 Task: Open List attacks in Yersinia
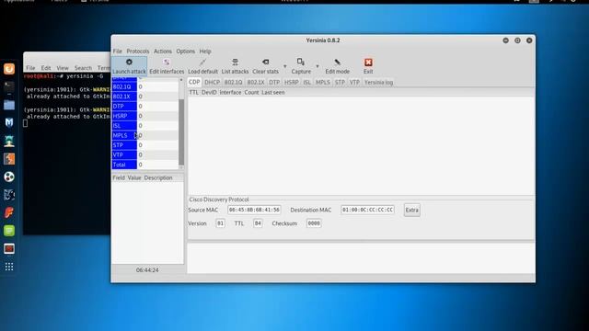236,66
